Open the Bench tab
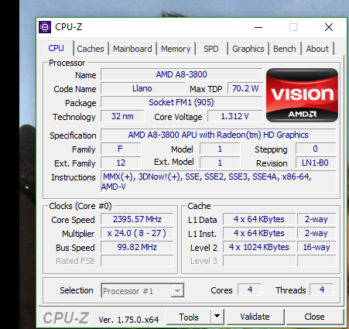The width and height of the screenshot is (349, 329). pyautogui.click(x=285, y=49)
